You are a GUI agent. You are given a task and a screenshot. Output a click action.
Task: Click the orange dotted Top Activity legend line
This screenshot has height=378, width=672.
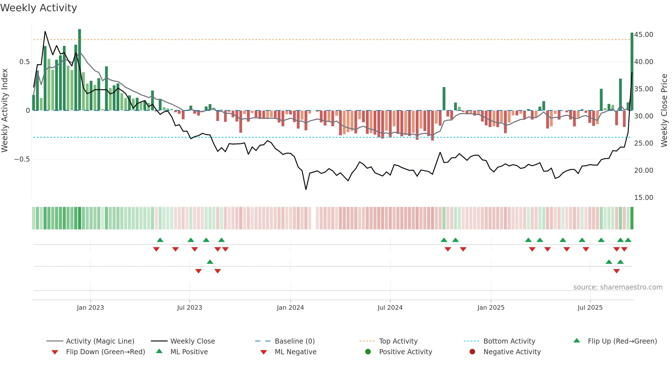click(x=367, y=341)
